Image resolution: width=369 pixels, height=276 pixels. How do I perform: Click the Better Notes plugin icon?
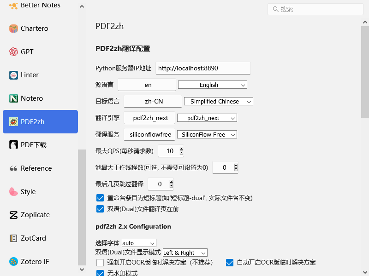click(13, 6)
